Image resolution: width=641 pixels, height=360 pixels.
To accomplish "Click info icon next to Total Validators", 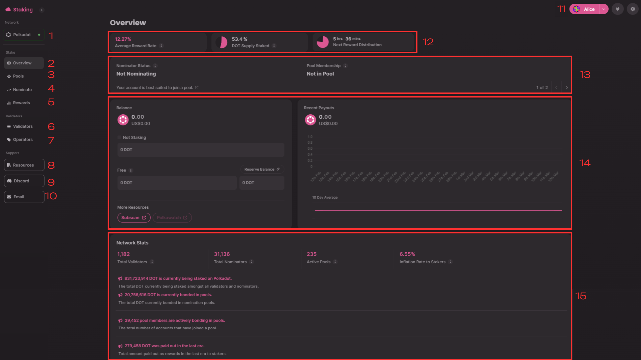I will 152,262.
